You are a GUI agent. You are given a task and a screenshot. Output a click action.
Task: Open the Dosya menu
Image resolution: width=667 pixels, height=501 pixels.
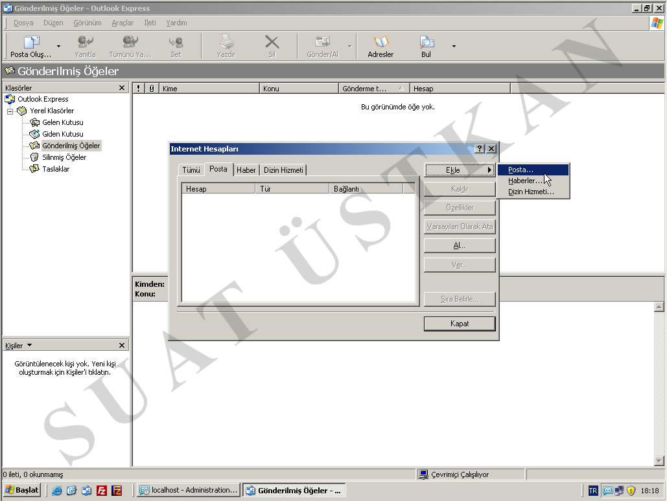23,23
